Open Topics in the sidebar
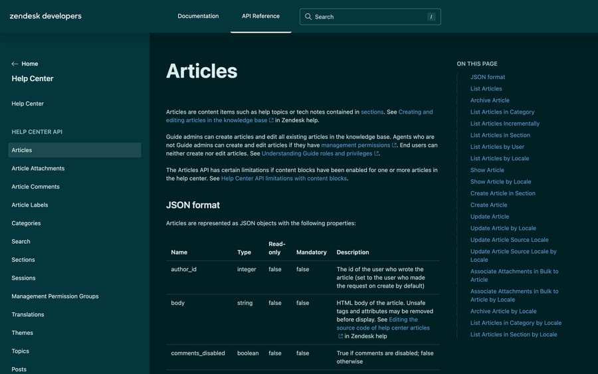The height and width of the screenshot is (374, 598). tap(20, 351)
